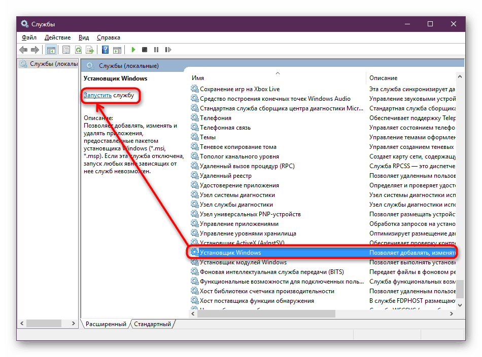The image size is (482, 357).
Task: Select Управление уровнями хранилища service
Action: (x=248, y=233)
